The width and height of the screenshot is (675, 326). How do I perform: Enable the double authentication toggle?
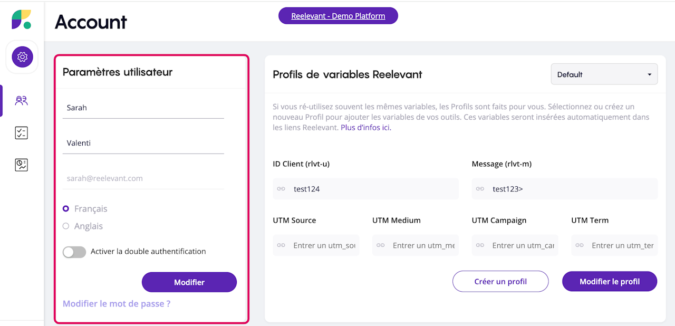[x=74, y=252]
